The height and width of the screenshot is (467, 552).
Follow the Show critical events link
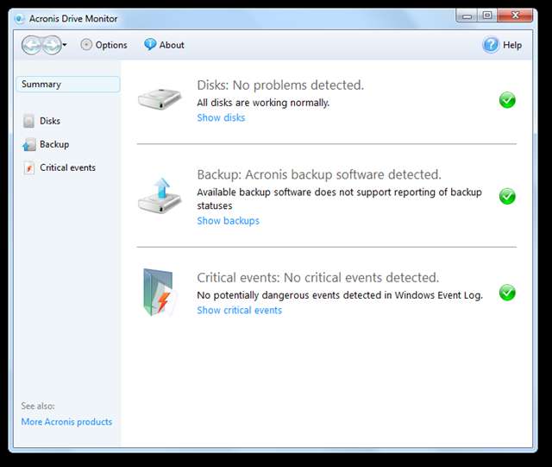click(240, 310)
